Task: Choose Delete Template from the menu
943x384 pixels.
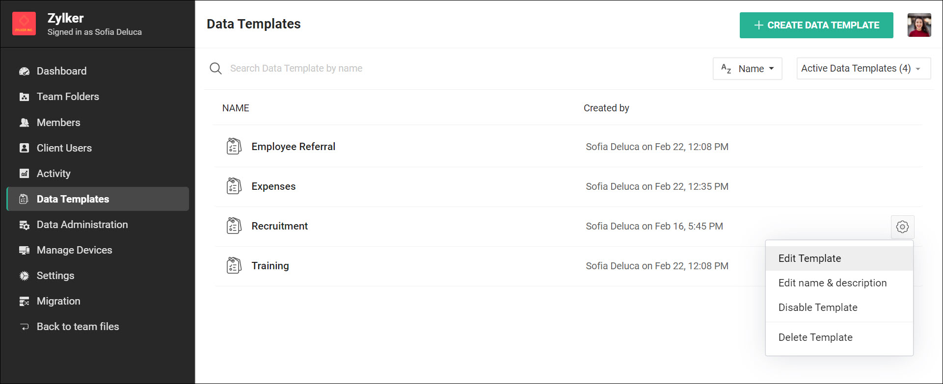Action: (815, 337)
